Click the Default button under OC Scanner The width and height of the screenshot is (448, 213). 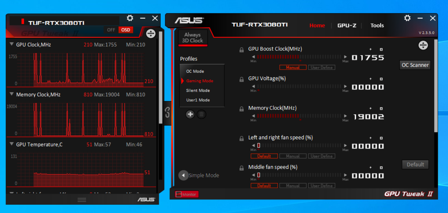pyautogui.click(x=415, y=164)
